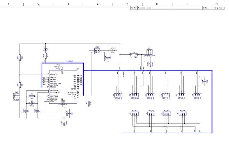Select resistor R5 across oscillator pins
229x144 pixels.
pyautogui.click(x=32, y=96)
